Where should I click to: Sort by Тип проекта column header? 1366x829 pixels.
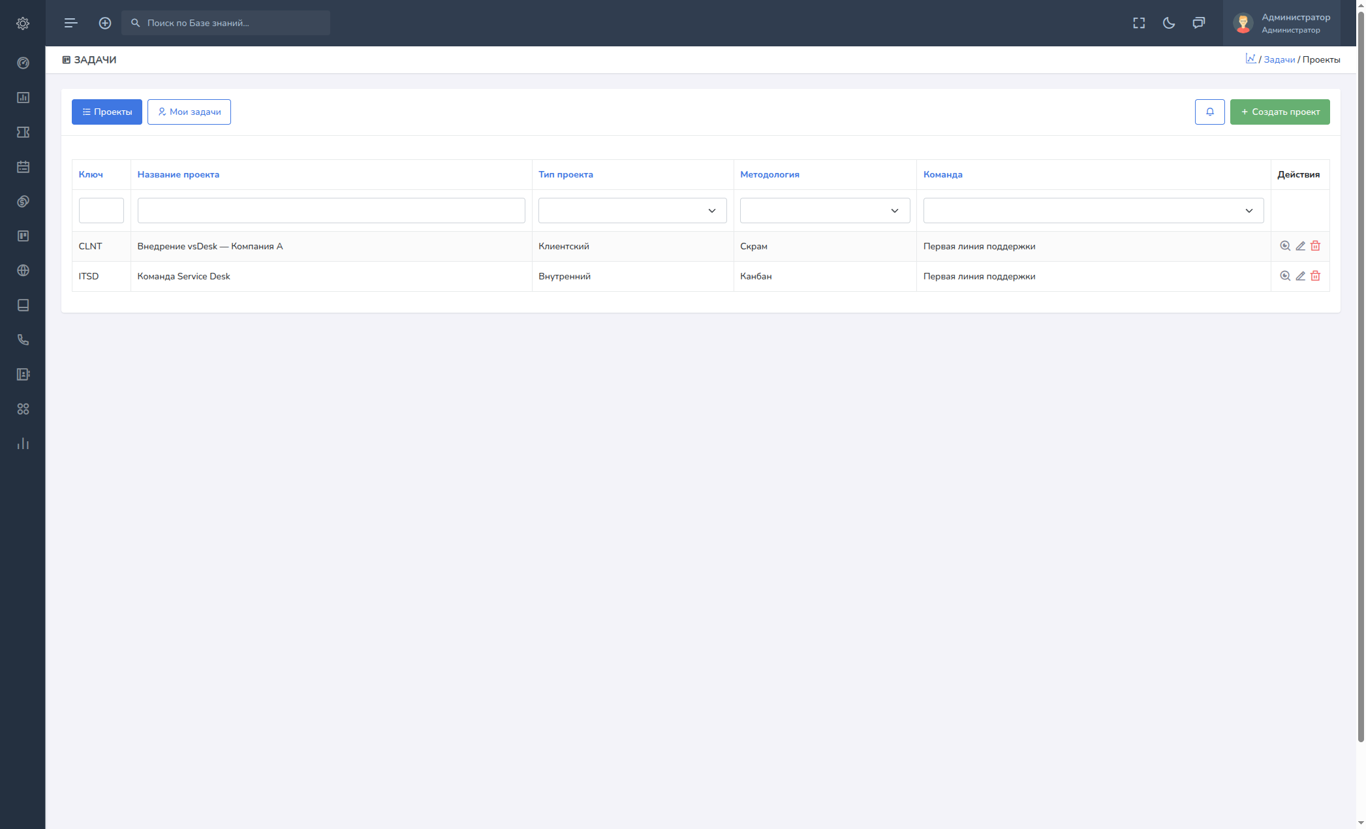point(565,174)
